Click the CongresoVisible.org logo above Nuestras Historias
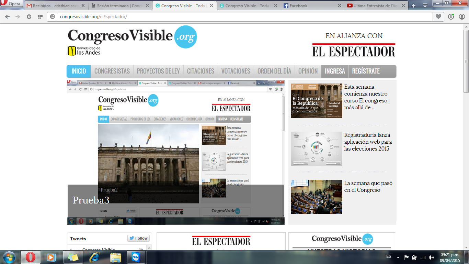This screenshot has width=469, height=264. click(x=342, y=239)
